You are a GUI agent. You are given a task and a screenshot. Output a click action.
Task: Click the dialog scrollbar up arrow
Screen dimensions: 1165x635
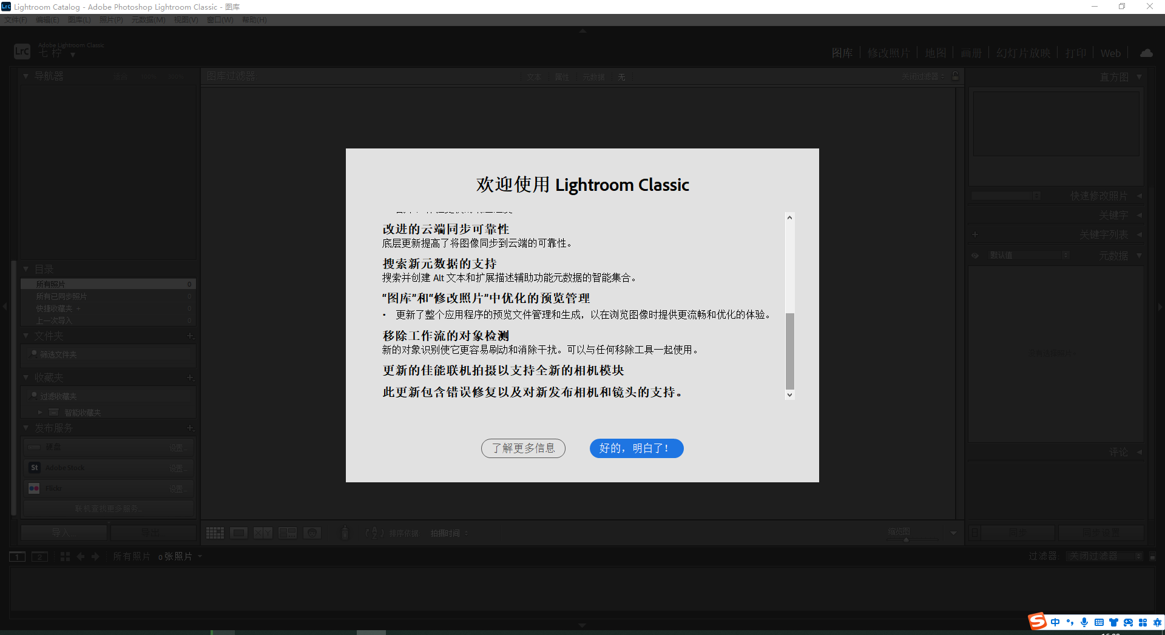[x=789, y=218]
